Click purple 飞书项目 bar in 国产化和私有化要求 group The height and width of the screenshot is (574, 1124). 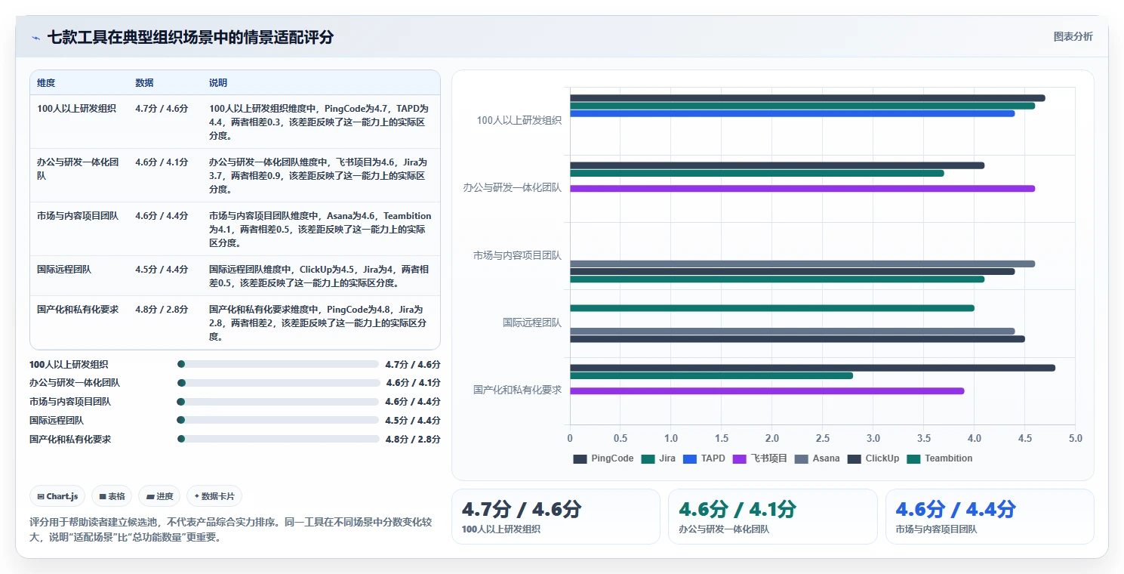[x=767, y=390]
